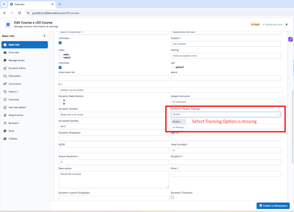Choose Online from the training list
Screen dimensions: 294x212
[x=178, y=122]
